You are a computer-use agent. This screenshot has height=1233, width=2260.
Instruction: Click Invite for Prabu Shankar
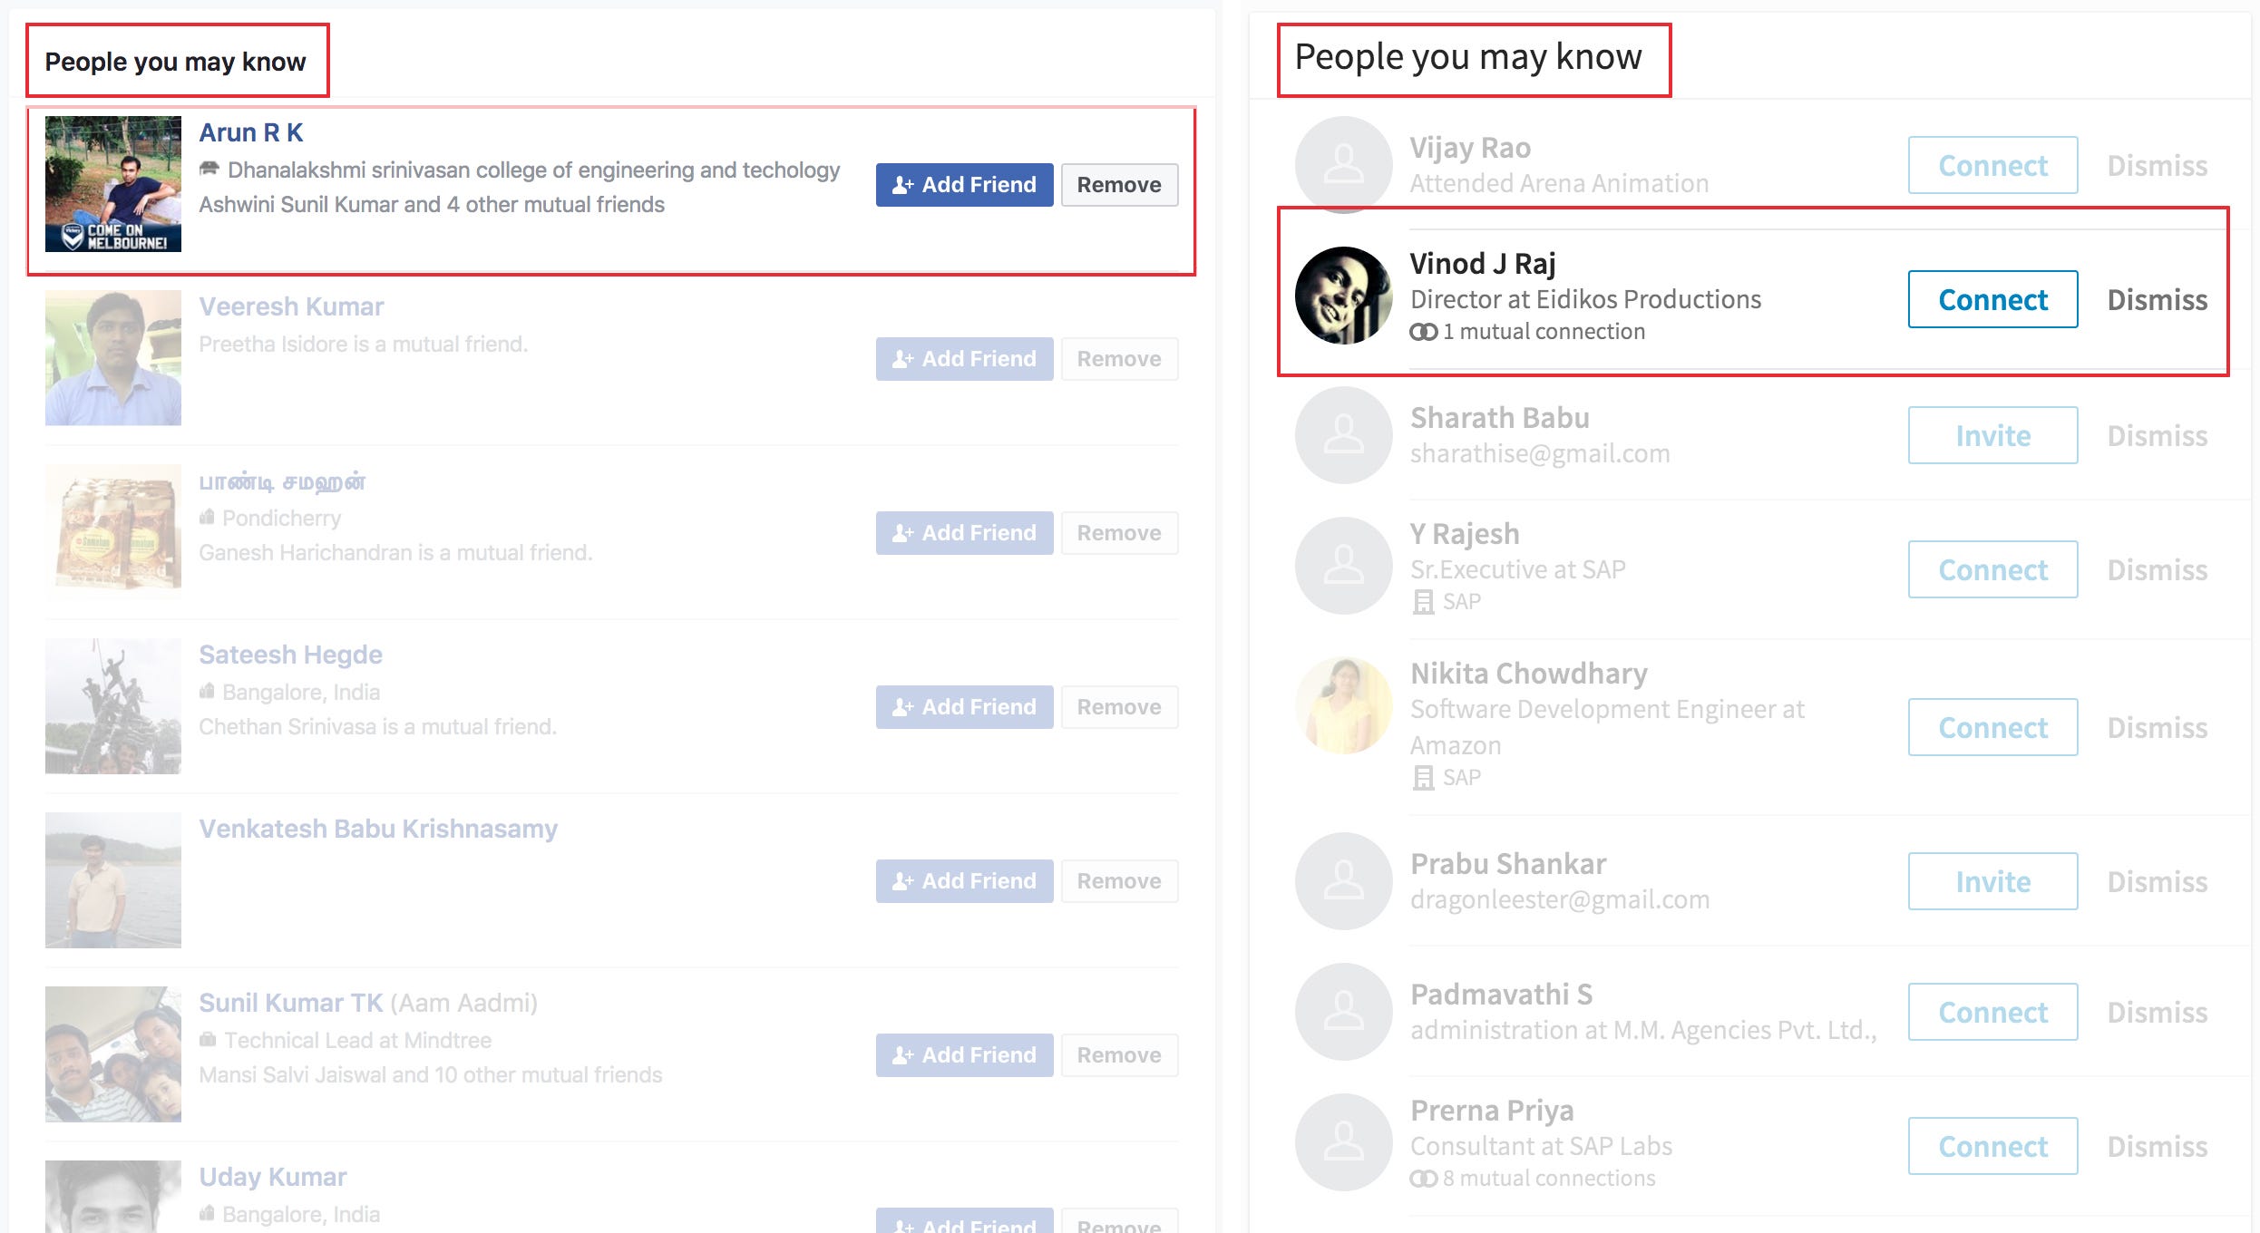point(1992,880)
